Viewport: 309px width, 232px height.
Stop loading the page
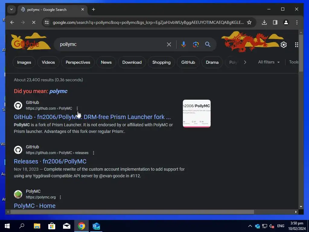(34, 22)
